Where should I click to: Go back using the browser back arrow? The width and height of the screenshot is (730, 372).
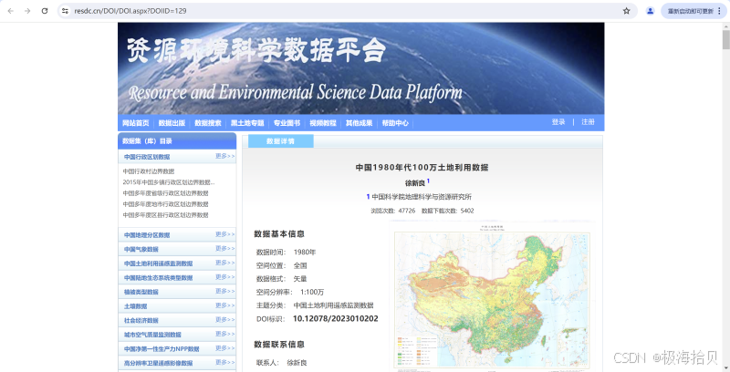(x=11, y=11)
